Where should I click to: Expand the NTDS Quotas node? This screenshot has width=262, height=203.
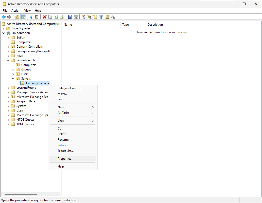(8, 120)
